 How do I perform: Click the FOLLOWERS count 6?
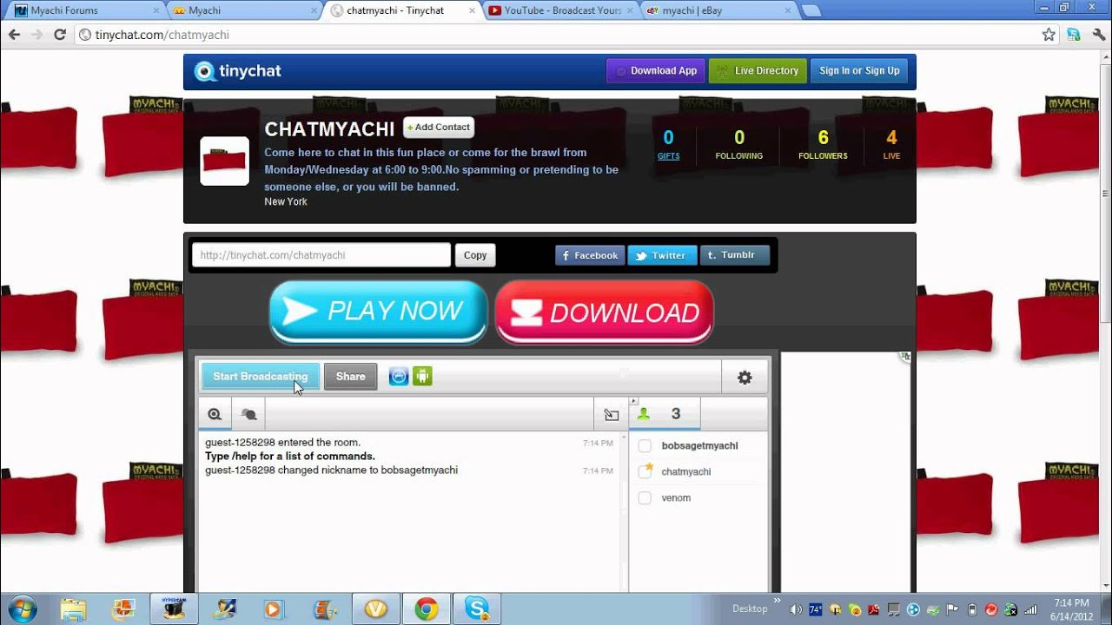823,138
